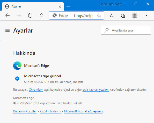The height and width of the screenshot is (123, 154).
Task: Click the Hakkında heading
Action: click(24, 53)
